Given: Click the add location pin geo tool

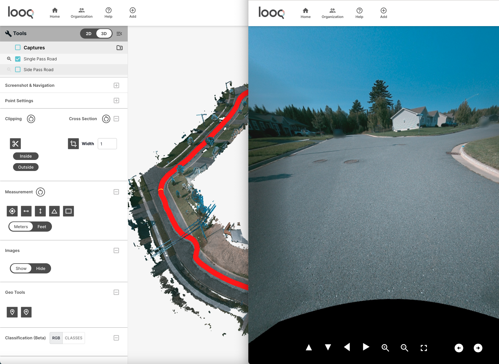Looking at the screenshot, I should coord(26,312).
